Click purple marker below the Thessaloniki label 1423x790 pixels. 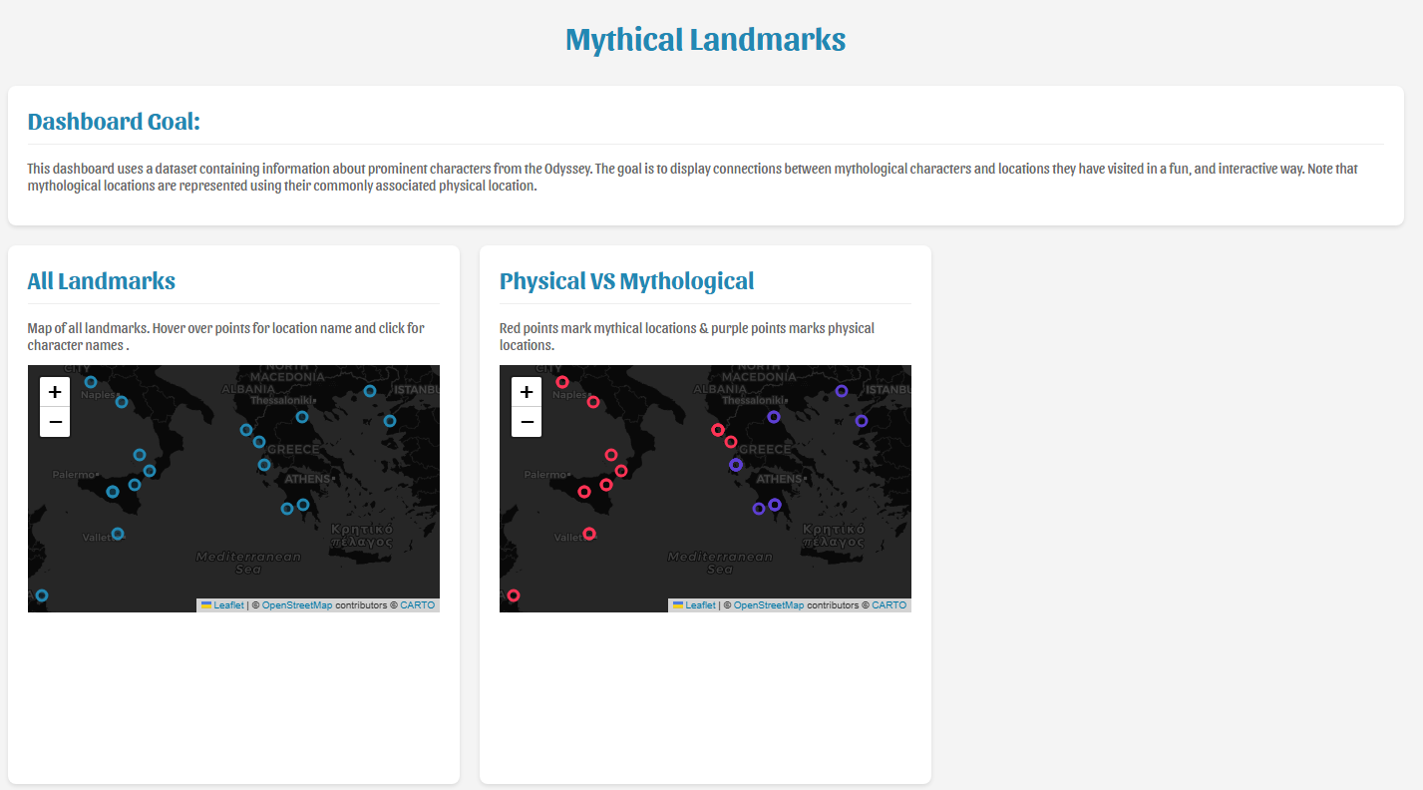[774, 417]
